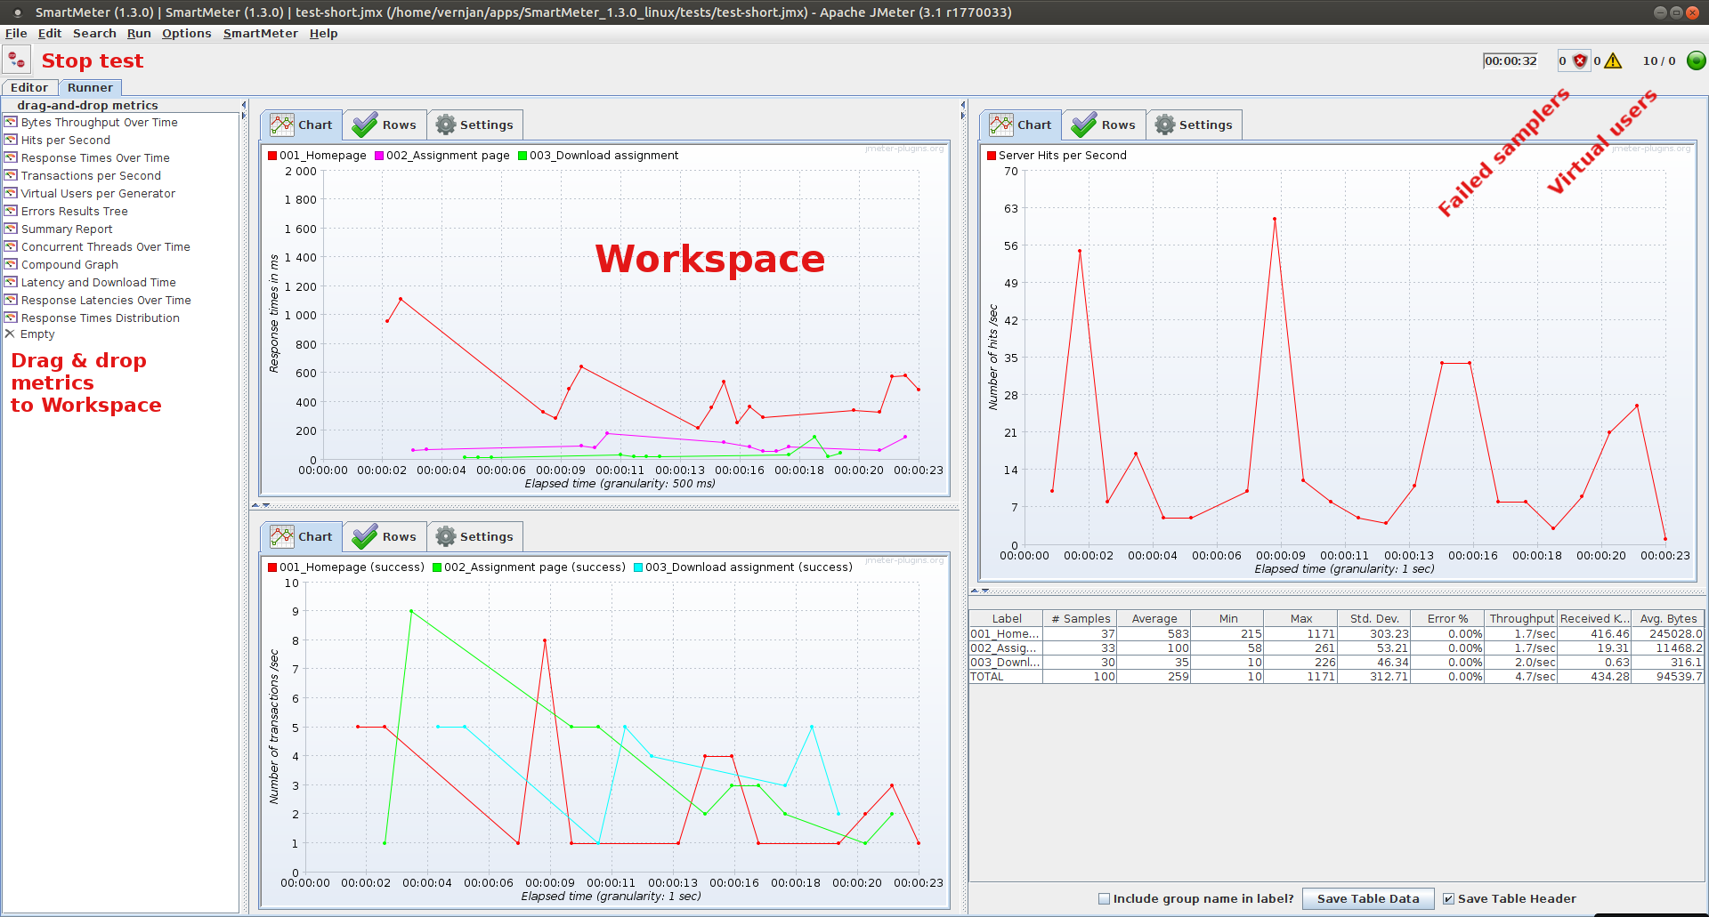Click Save Table Data button
Image resolution: width=1709 pixels, height=917 pixels.
click(x=1368, y=898)
